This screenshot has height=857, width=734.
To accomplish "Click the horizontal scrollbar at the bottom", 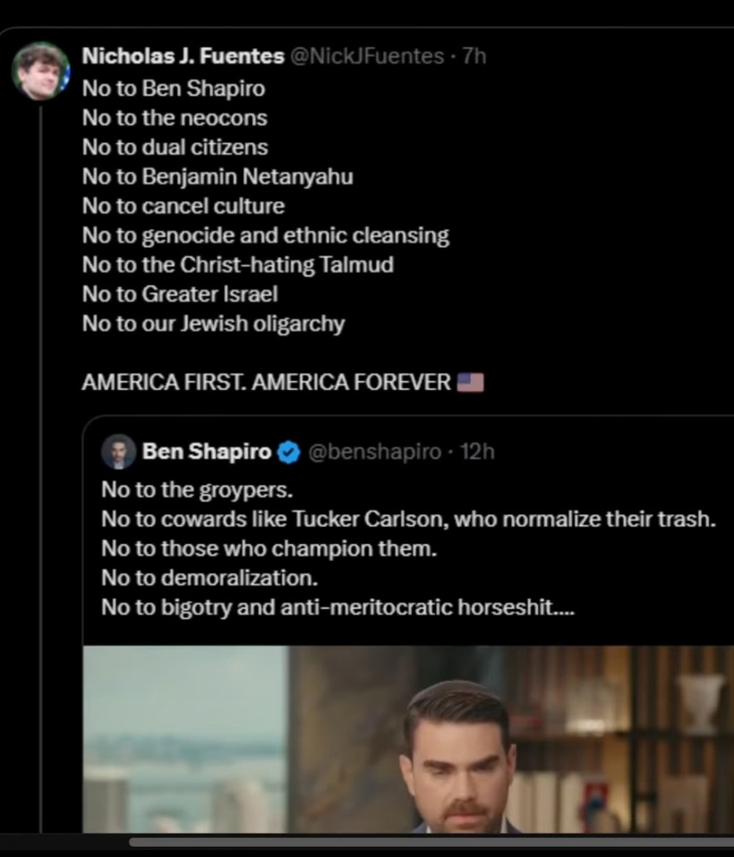I will pos(430,842).
